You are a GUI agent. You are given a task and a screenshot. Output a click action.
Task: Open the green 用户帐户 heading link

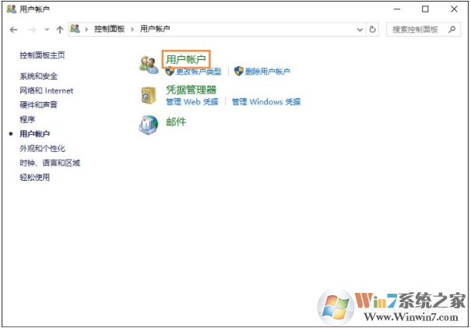[186, 59]
